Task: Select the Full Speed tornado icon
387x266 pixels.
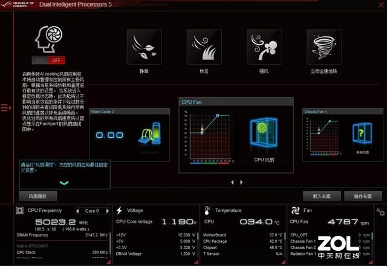Action: pos(324,47)
